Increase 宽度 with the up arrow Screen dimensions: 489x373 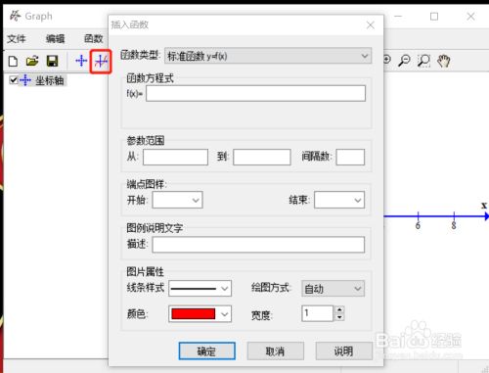pyautogui.click(x=339, y=309)
